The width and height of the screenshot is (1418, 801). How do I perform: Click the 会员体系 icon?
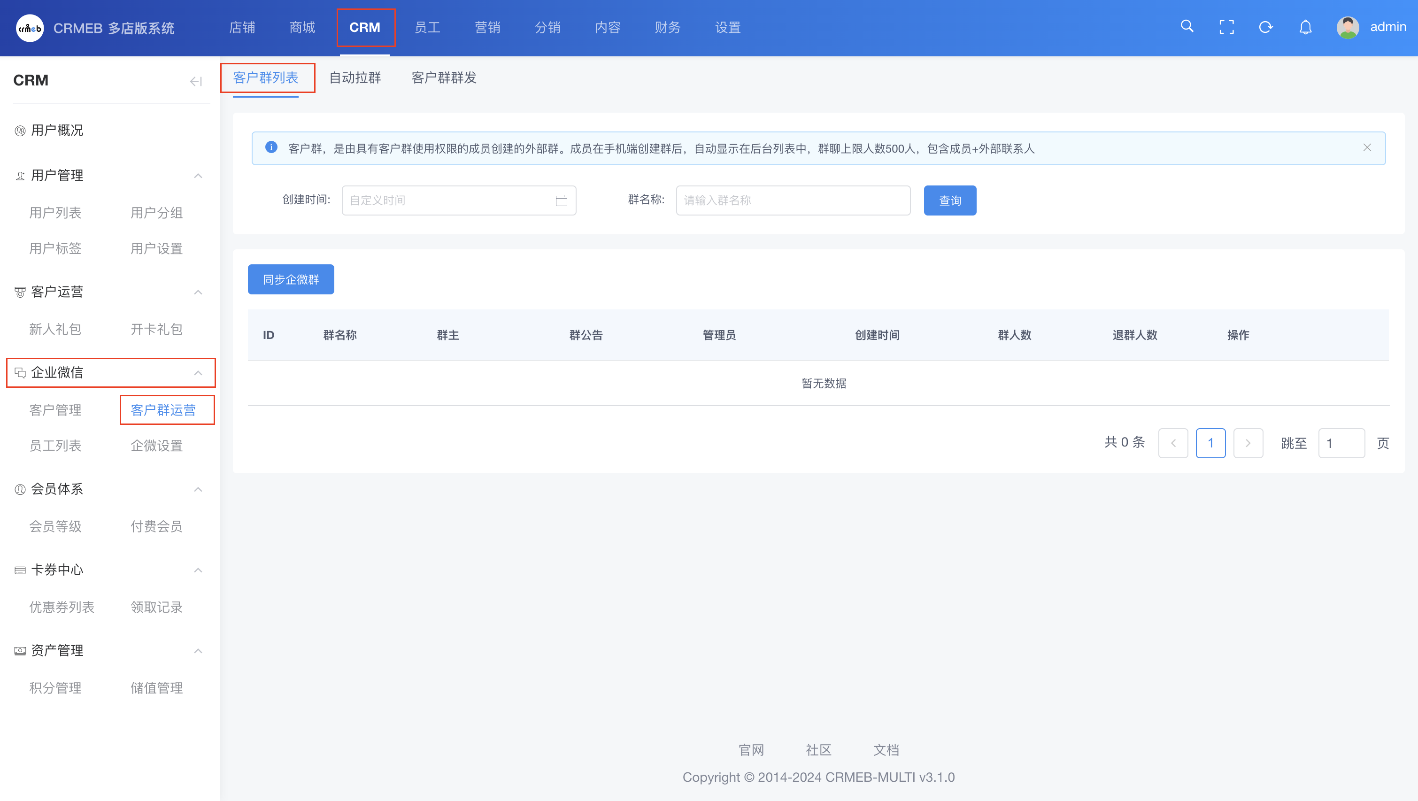pyautogui.click(x=20, y=489)
